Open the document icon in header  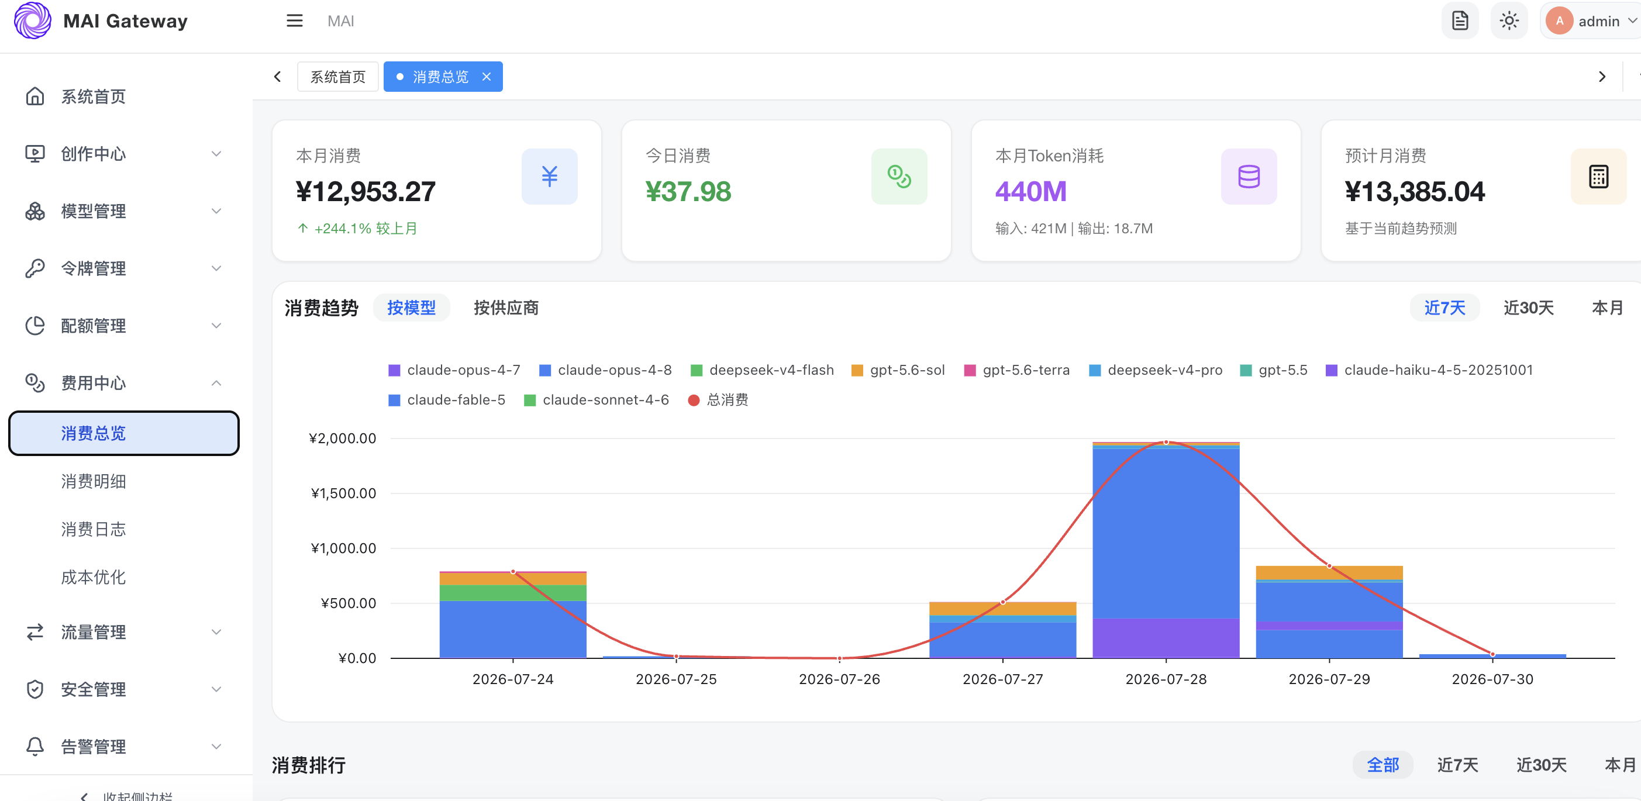coord(1460,21)
